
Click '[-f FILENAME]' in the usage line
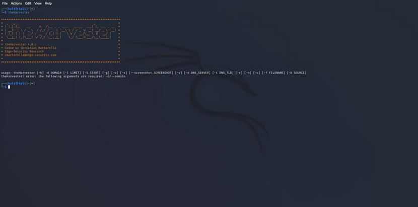tap(274, 73)
